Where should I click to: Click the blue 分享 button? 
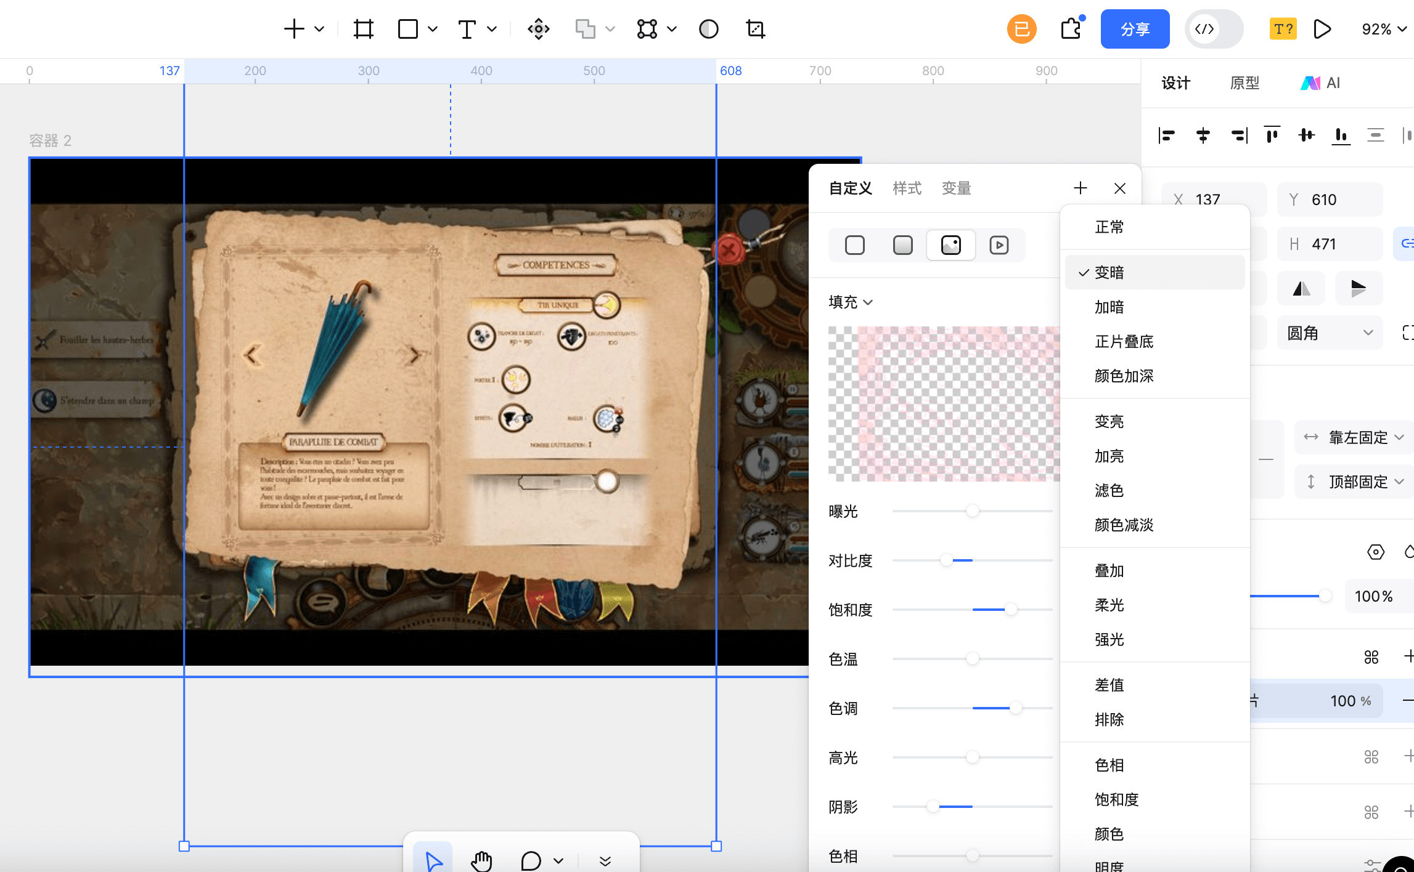click(1135, 29)
